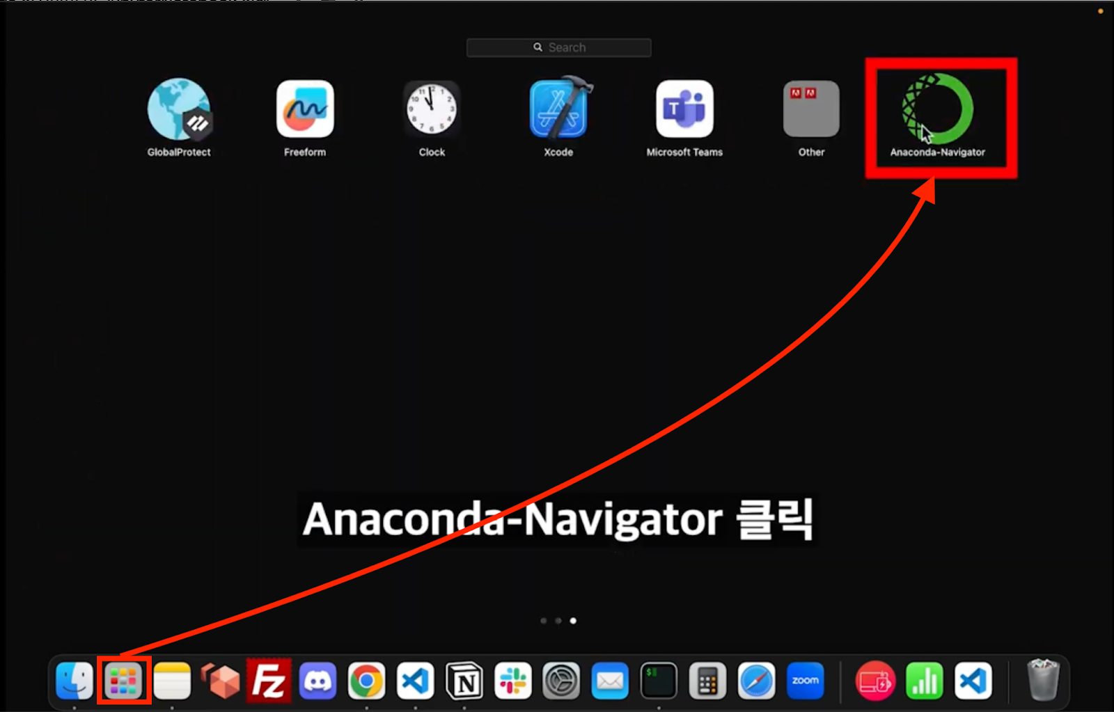1114x712 pixels.
Task: Switch to the first Launchpad page dot
Action: pyautogui.click(x=544, y=621)
